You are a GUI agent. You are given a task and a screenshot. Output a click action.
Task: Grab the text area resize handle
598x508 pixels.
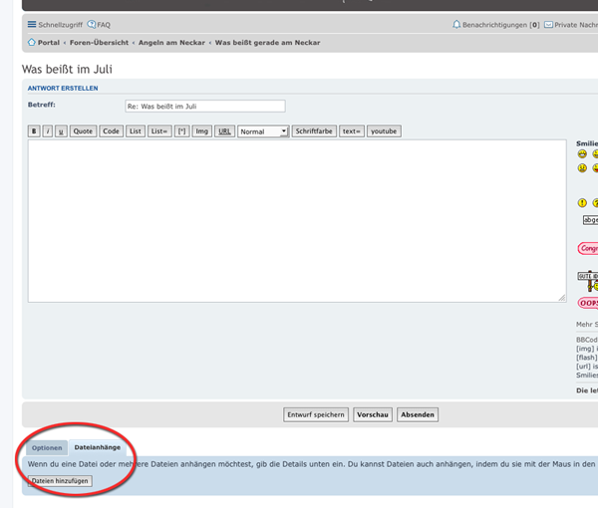pos(562,298)
